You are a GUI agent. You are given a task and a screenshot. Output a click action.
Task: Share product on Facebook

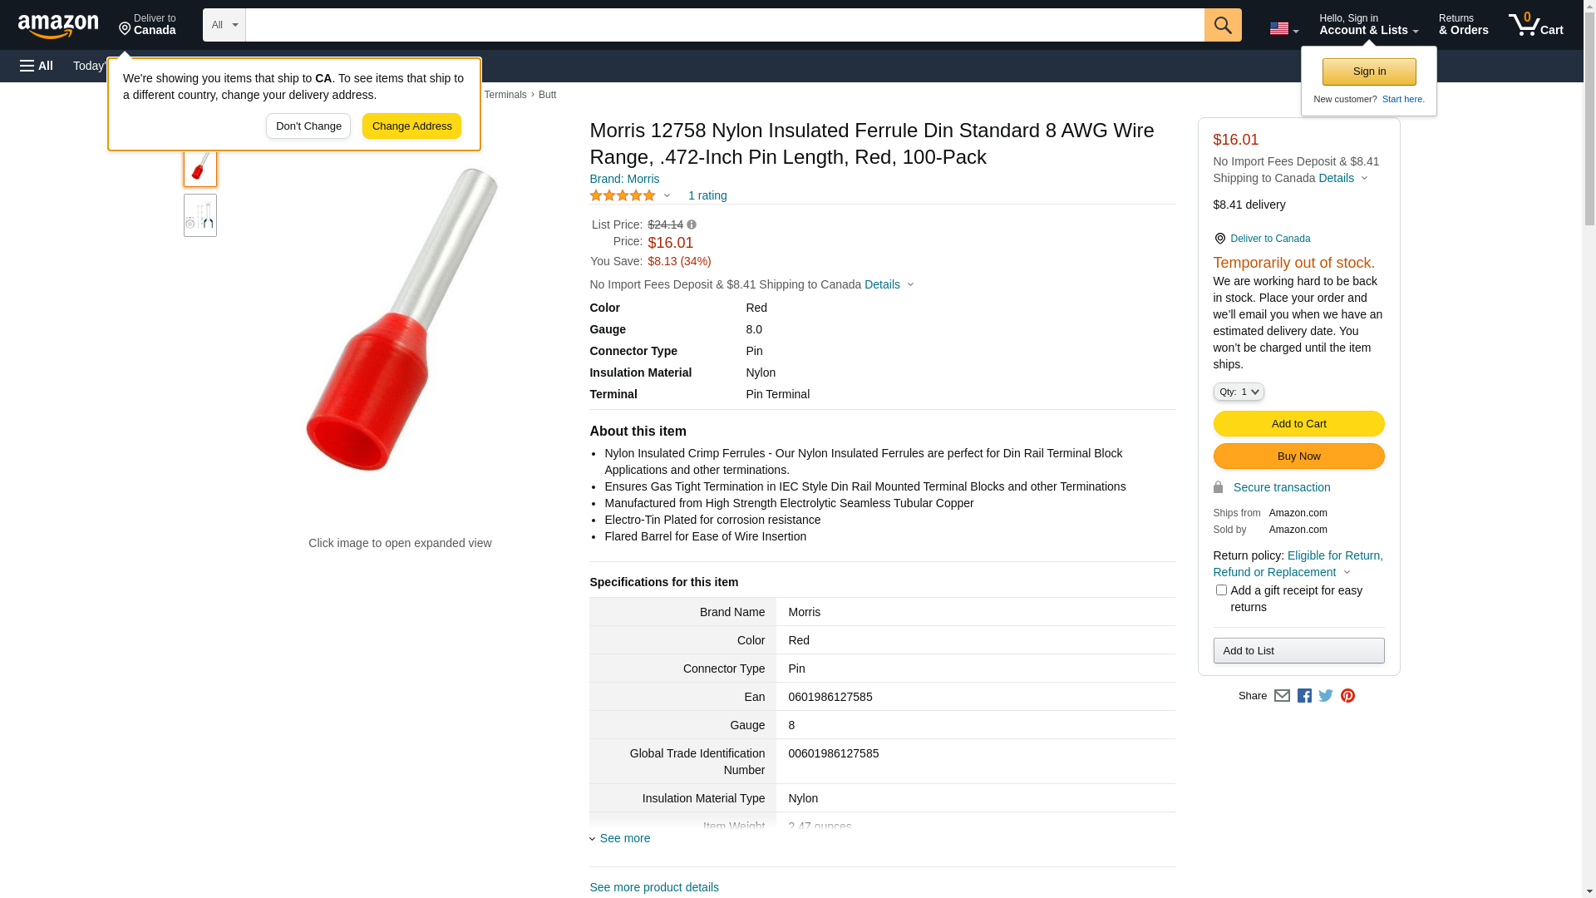pyautogui.click(x=1304, y=696)
